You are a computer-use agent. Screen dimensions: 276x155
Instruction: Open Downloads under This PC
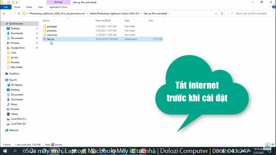pos(17,100)
